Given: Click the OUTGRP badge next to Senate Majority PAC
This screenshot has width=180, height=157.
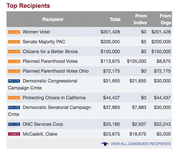Looking at the screenshot, I should click(14, 42).
